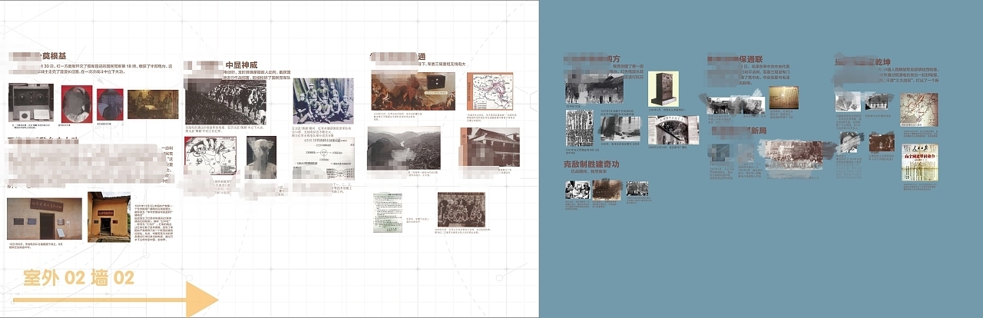Click the old building black-and-white photo on blue wall

click(594, 88)
